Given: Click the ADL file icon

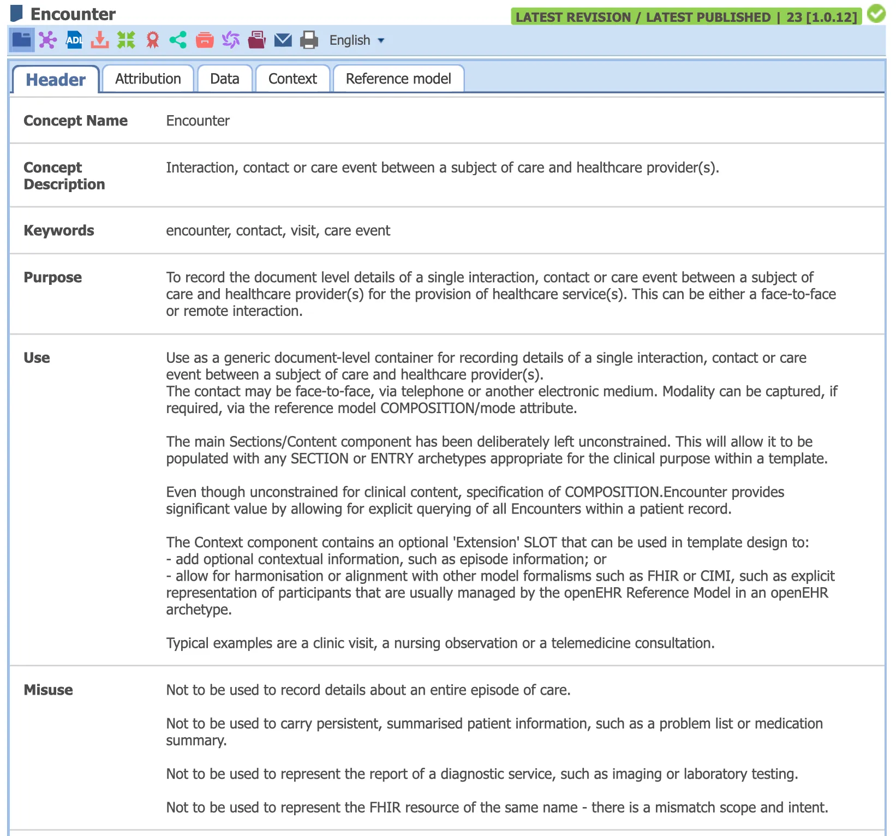Looking at the screenshot, I should point(74,40).
